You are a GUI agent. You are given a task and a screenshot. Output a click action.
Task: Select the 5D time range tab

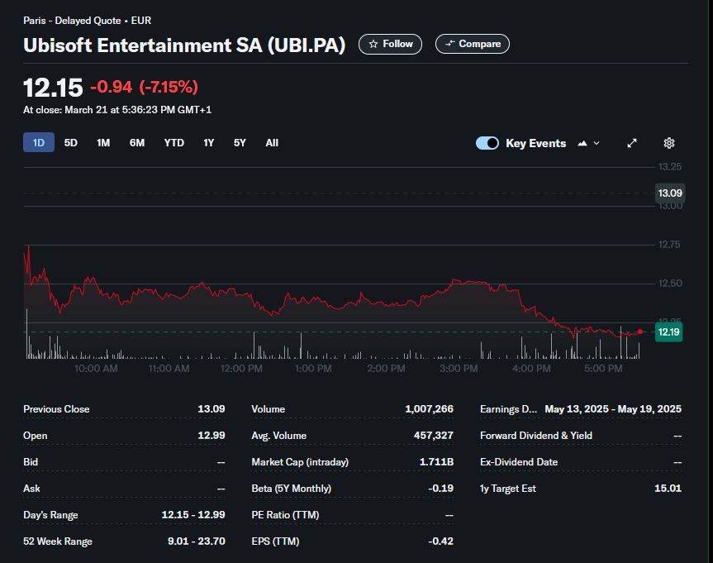(x=70, y=143)
